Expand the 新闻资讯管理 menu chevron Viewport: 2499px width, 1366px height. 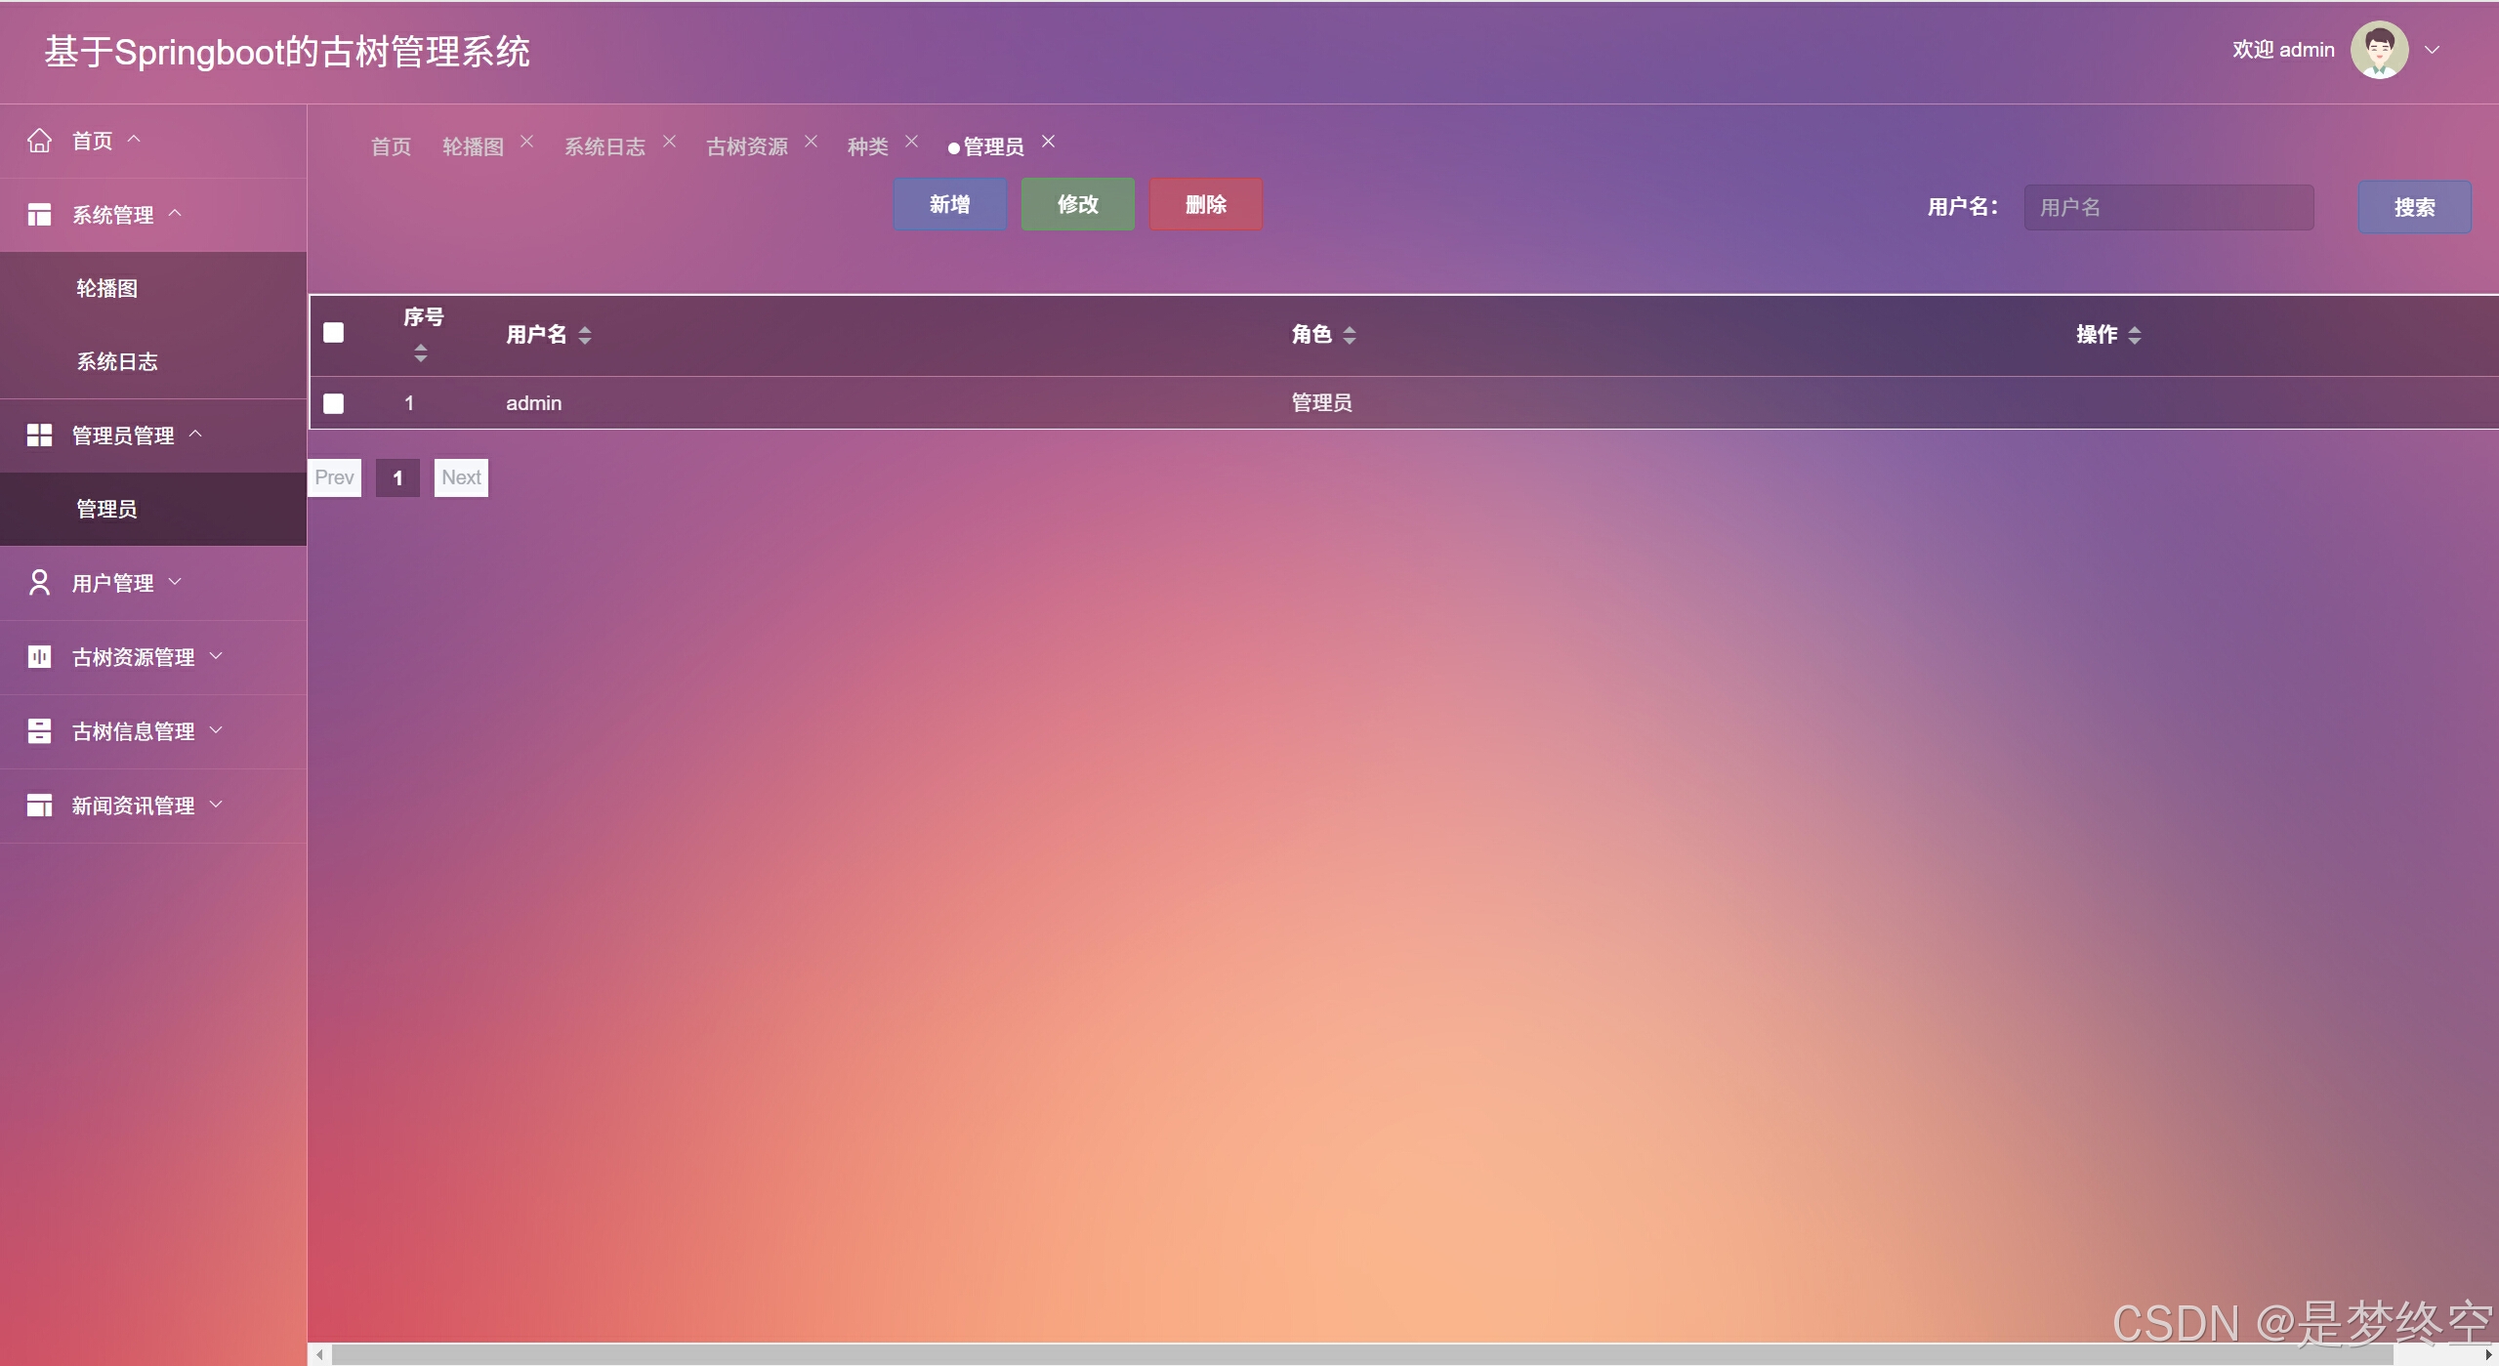tap(217, 805)
